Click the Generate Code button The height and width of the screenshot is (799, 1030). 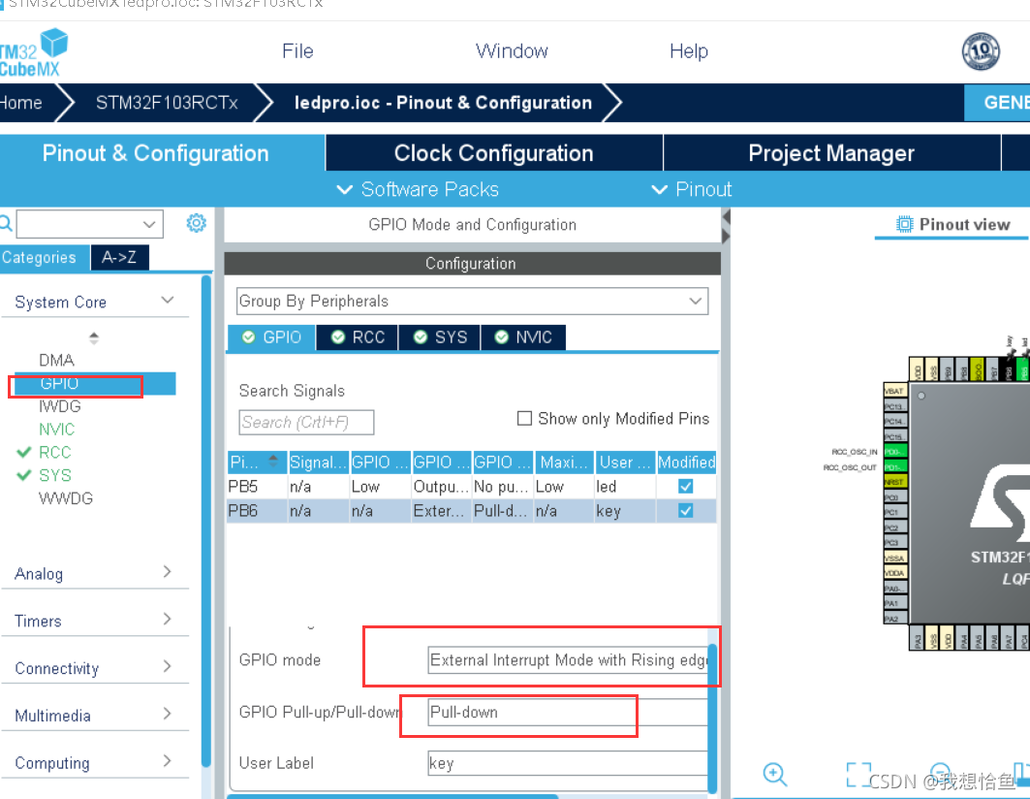tap(997, 103)
